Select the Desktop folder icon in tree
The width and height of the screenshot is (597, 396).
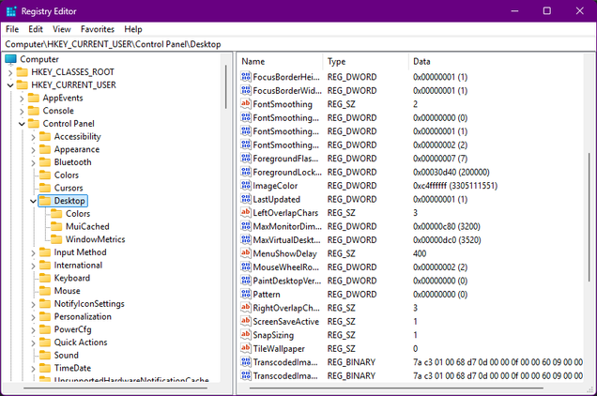45,201
